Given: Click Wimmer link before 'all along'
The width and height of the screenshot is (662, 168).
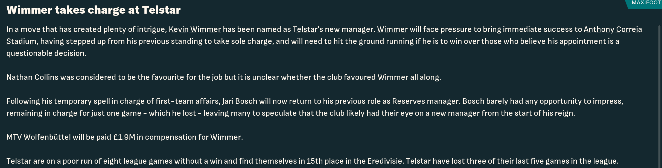Looking at the screenshot, I should click(x=393, y=77).
